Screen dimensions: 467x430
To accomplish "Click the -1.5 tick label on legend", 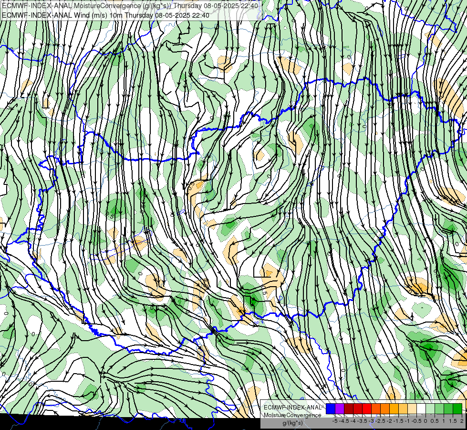I will pos(398,421).
